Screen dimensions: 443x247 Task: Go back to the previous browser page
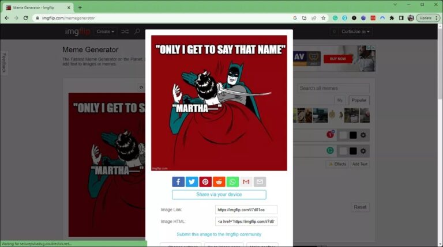coord(7,18)
